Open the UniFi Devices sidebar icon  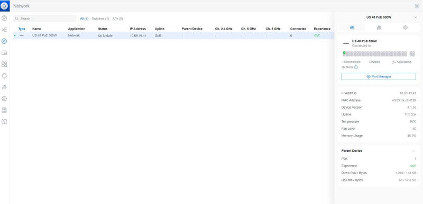pos(4,41)
